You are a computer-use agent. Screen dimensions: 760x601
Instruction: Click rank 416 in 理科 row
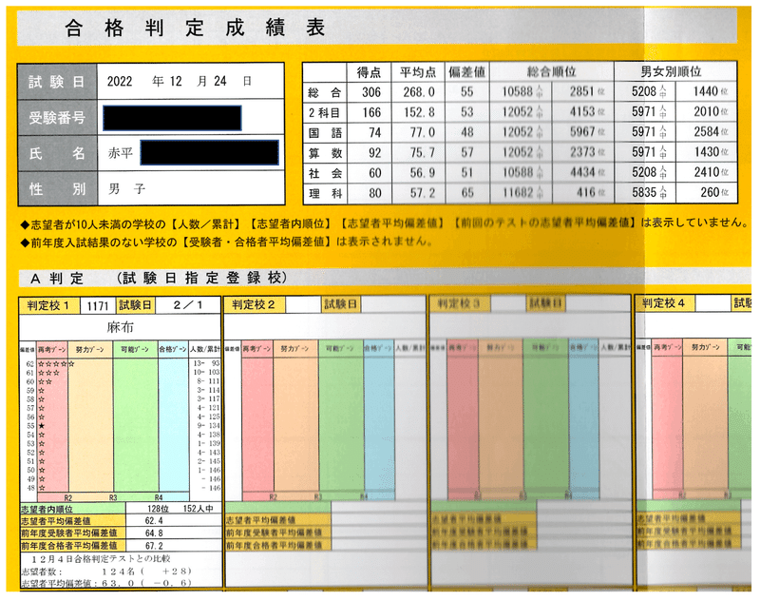(x=585, y=193)
